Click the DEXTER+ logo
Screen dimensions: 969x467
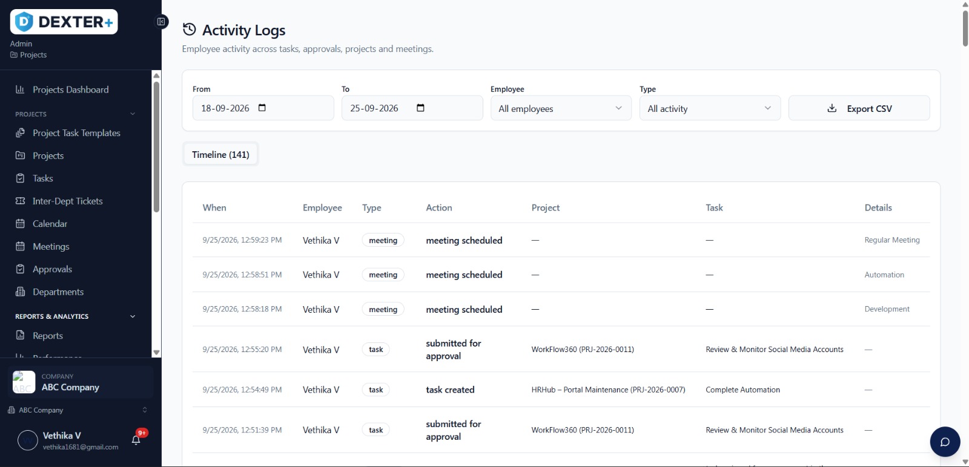pos(64,22)
